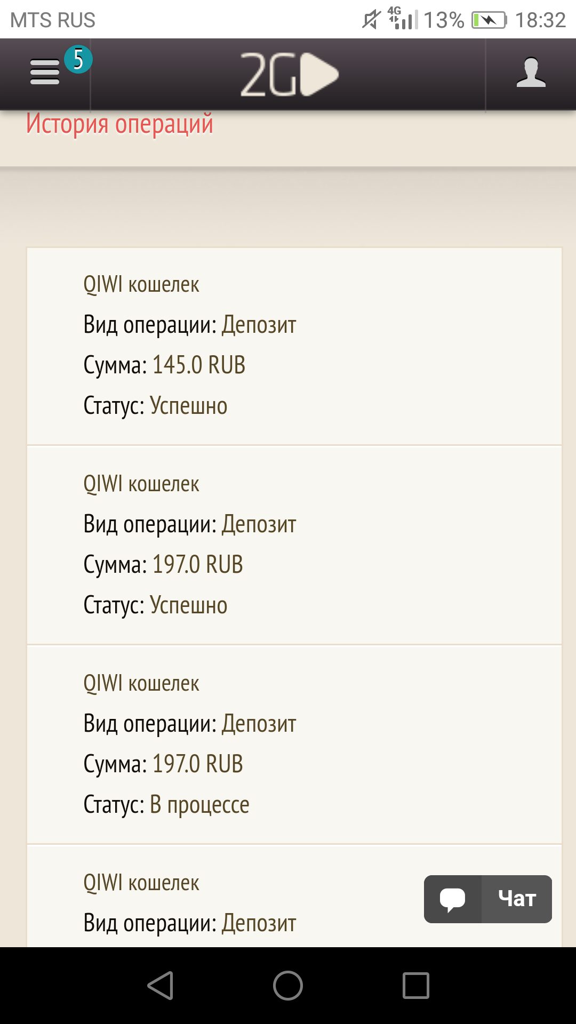Screen dimensions: 576x1024
Task: Click the 2G logo in header
Action: 289,75
